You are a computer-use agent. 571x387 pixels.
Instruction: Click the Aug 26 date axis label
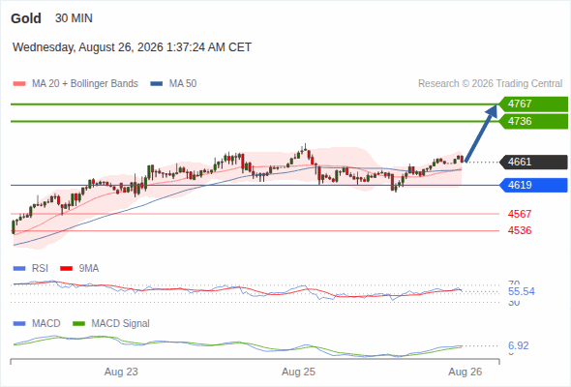(466, 372)
